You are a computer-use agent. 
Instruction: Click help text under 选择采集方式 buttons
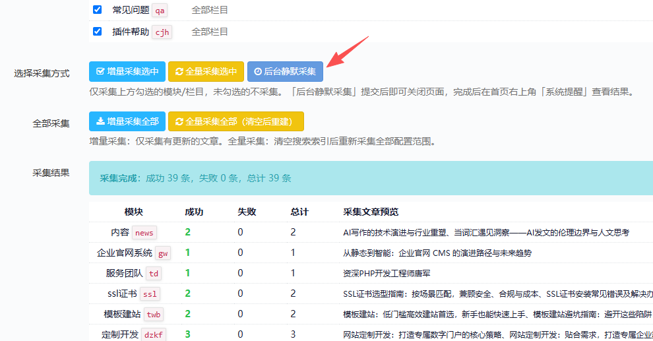(x=362, y=92)
